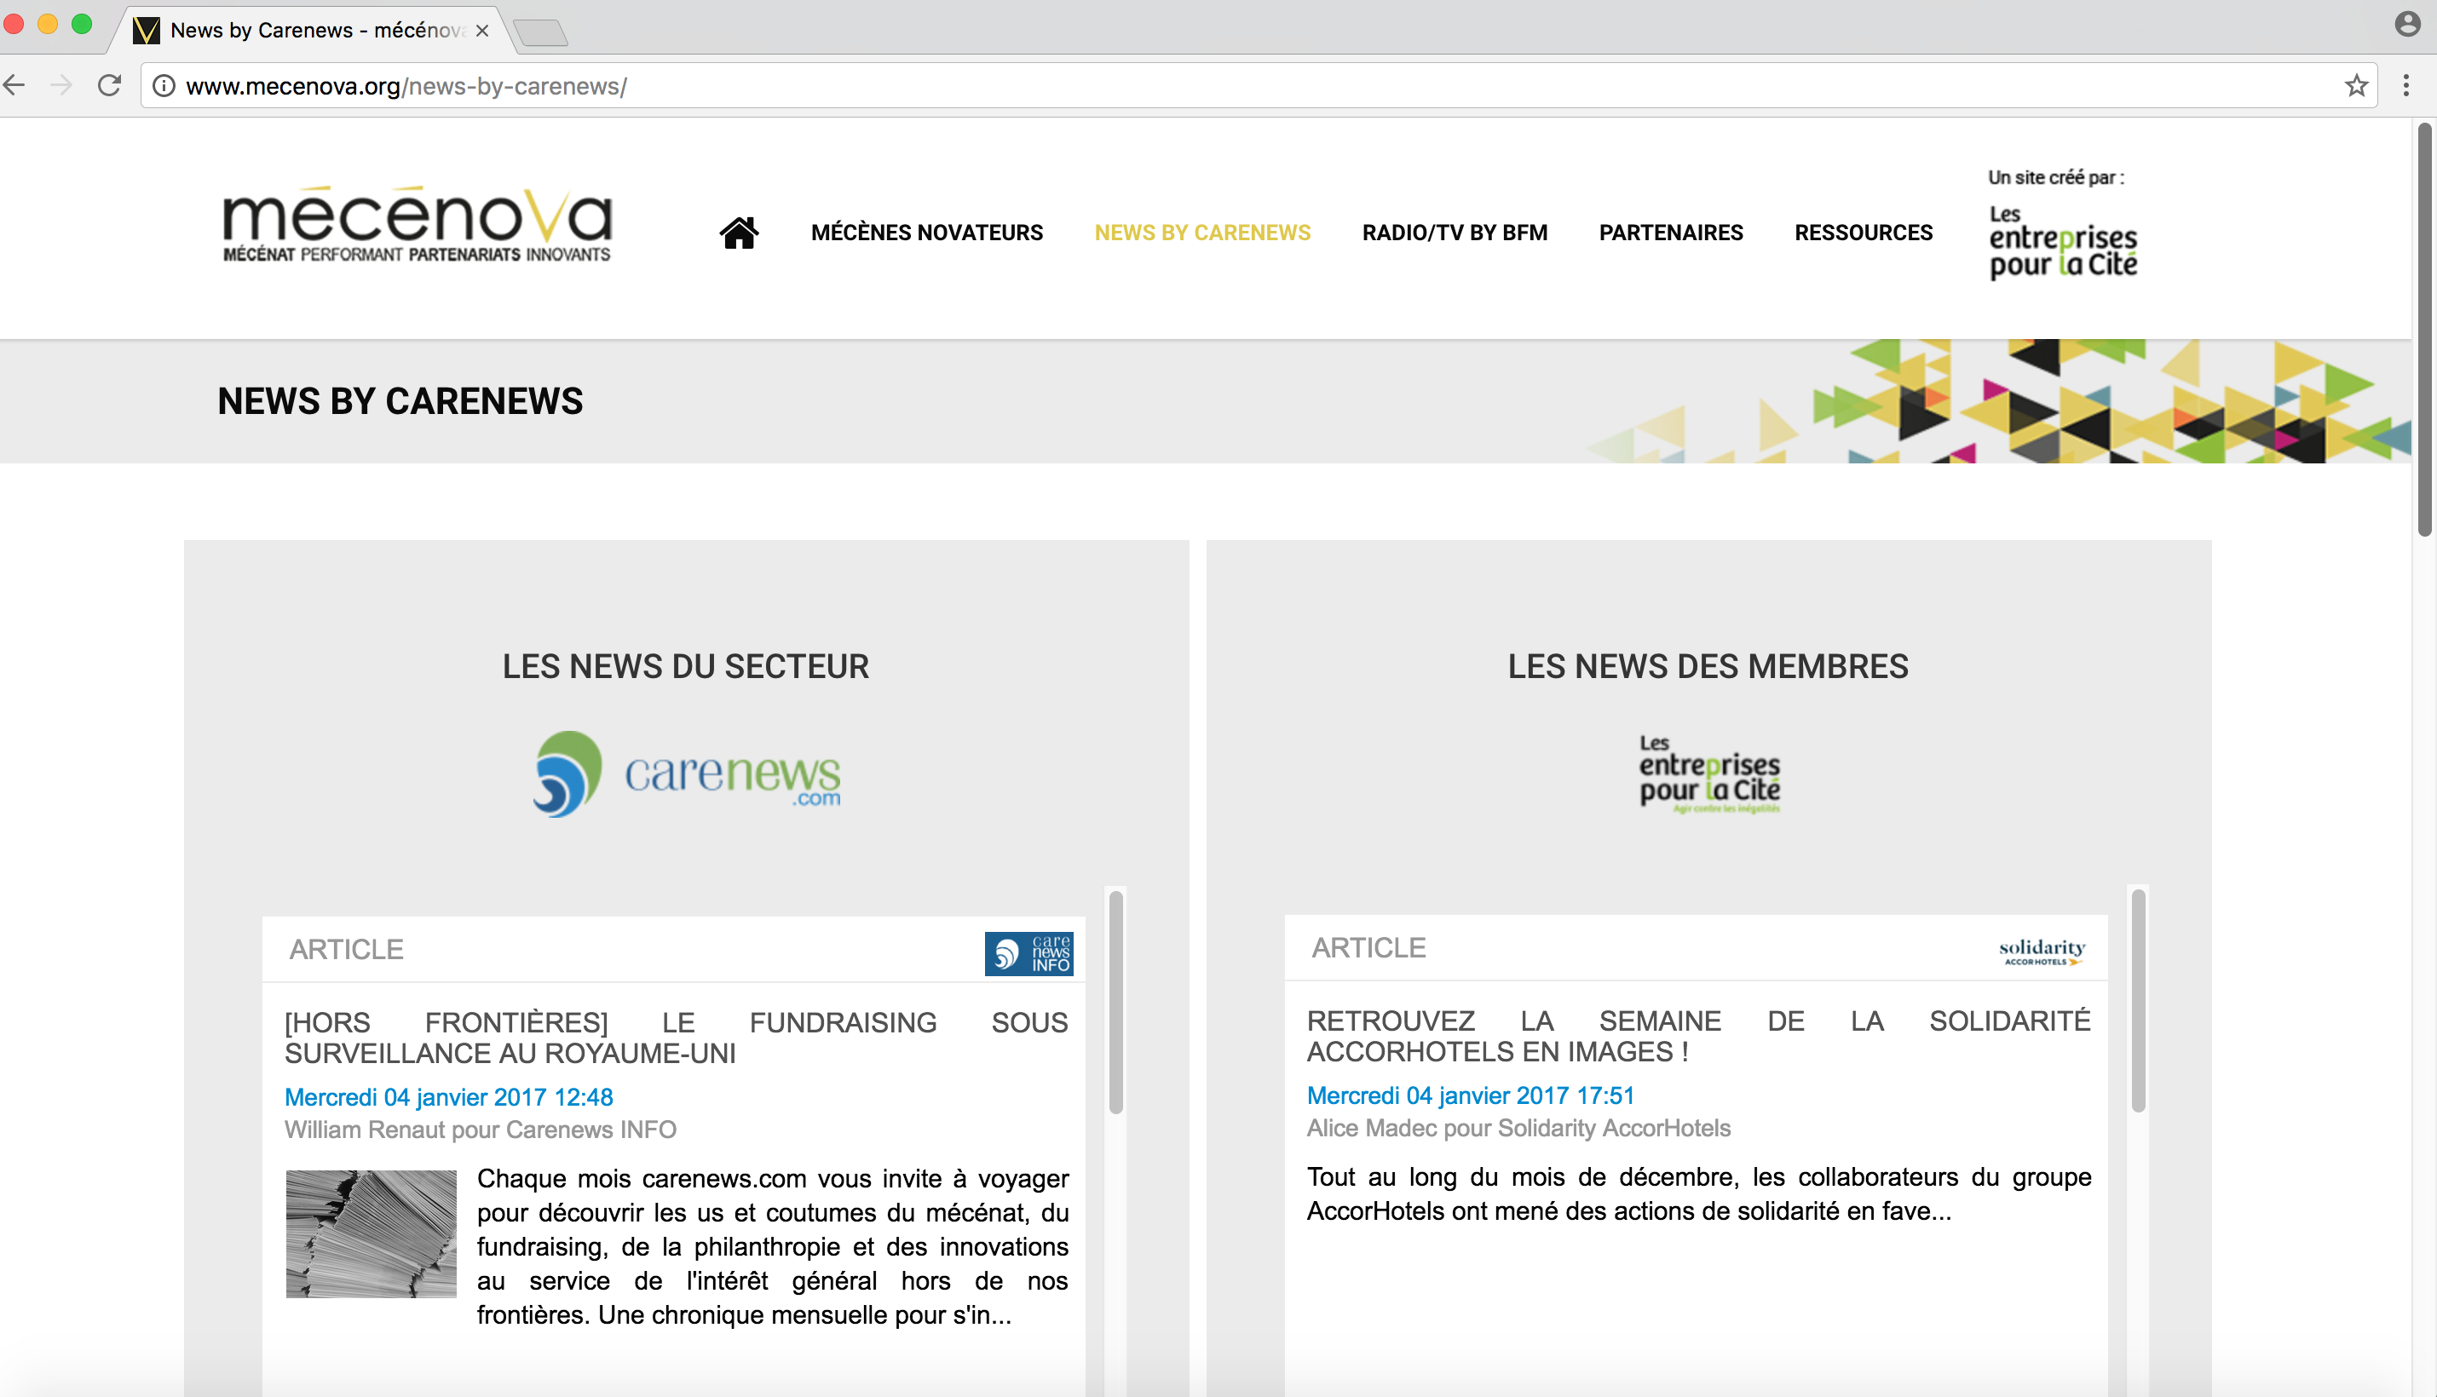Click the Les News des Membres heading
The height and width of the screenshot is (1397, 2437).
[1708, 666]
